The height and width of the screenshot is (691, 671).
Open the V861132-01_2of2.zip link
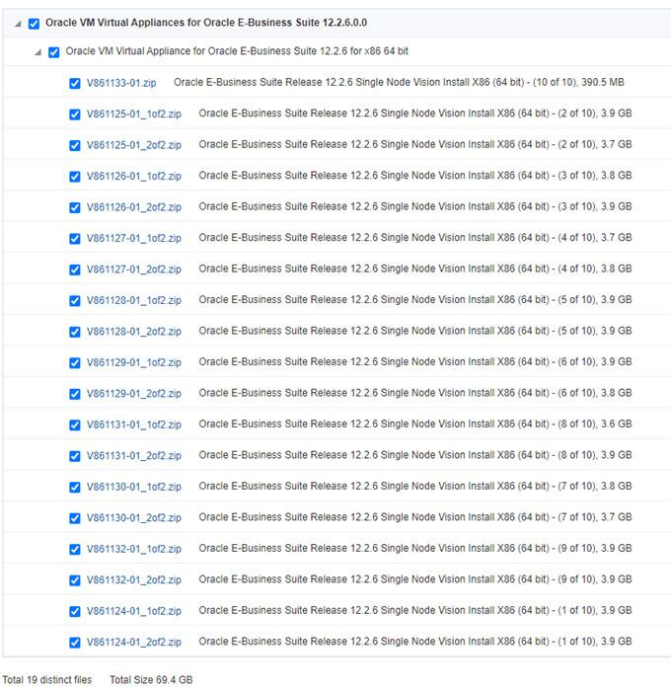coord(133,580)
